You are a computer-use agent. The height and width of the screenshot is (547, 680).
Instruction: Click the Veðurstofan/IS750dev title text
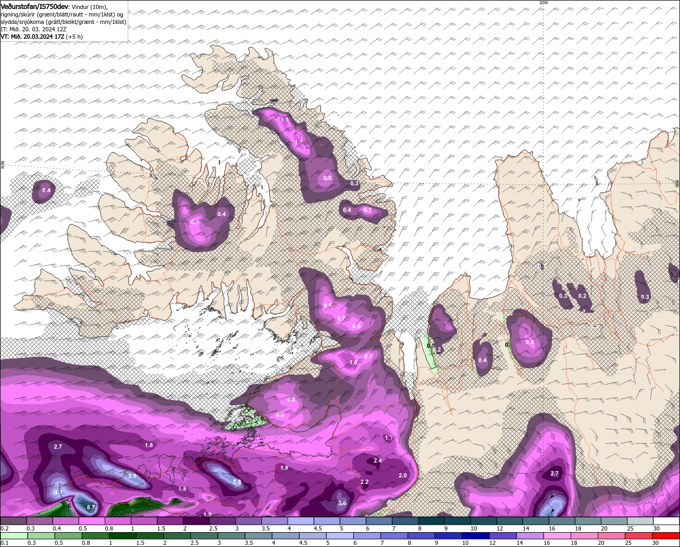[35, 6]
